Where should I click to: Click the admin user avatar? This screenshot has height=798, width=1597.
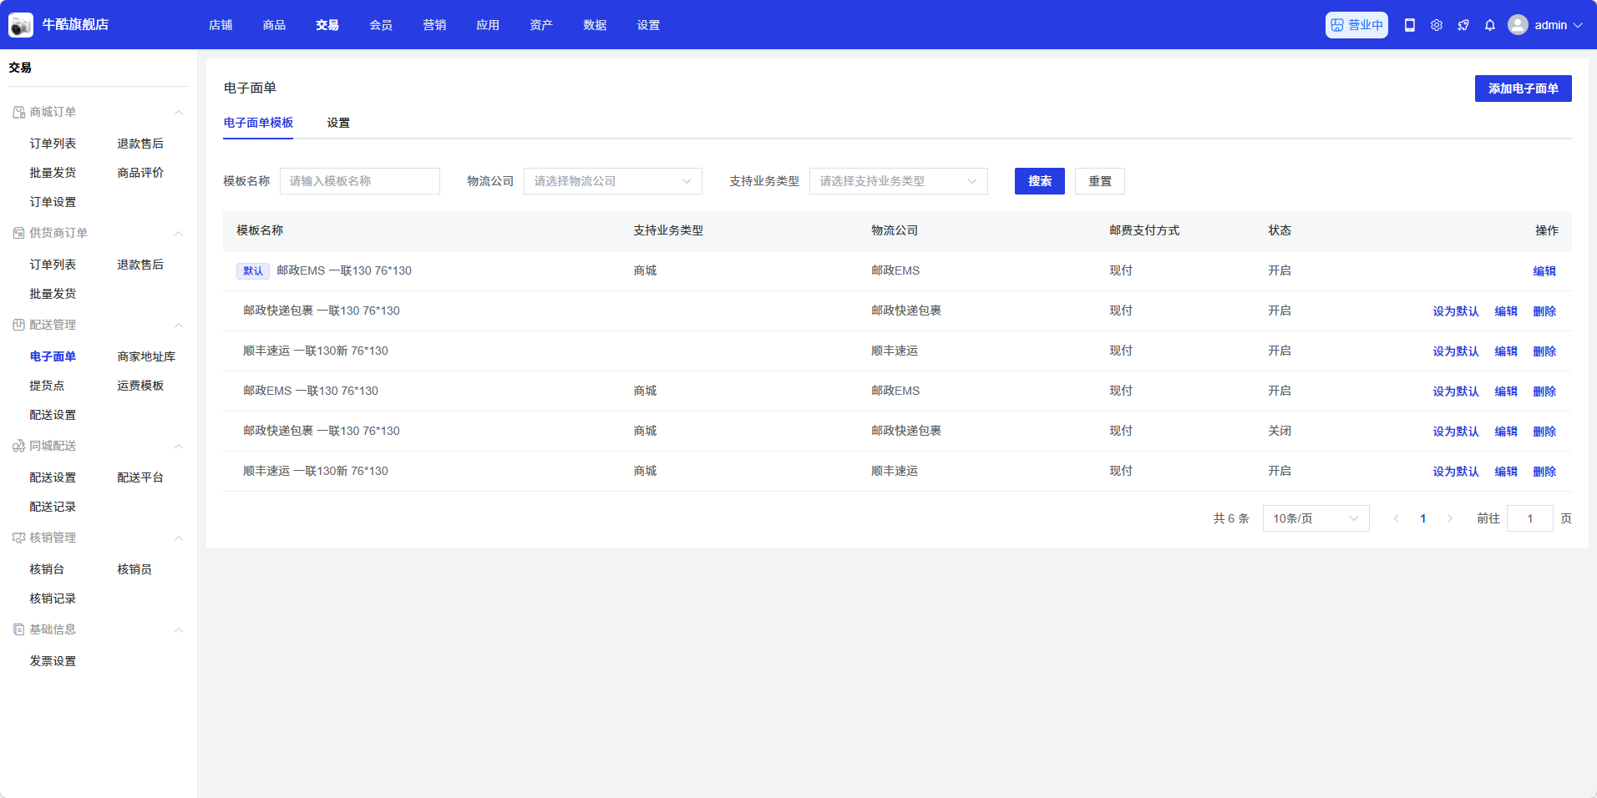1518,25
